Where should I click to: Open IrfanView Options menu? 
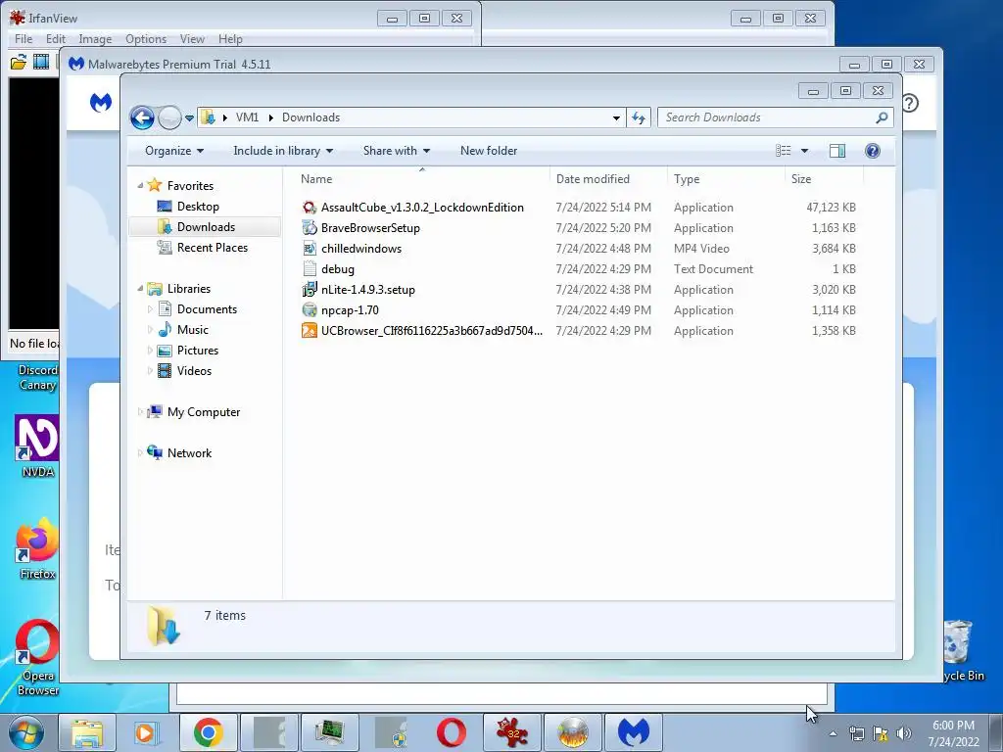[146, 39]
